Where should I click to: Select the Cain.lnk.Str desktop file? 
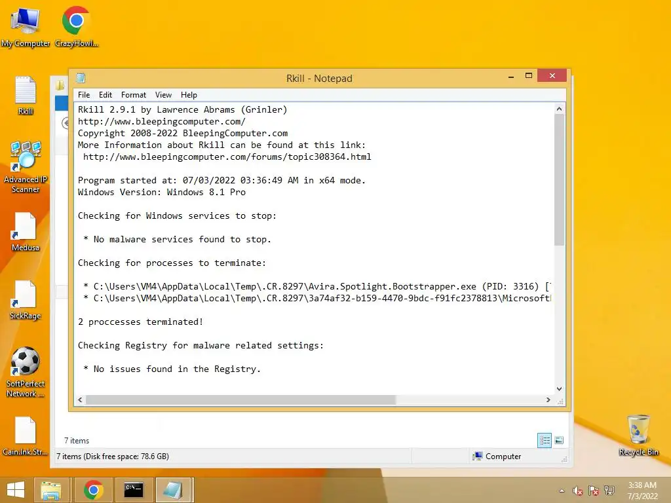tap(26, 436)
